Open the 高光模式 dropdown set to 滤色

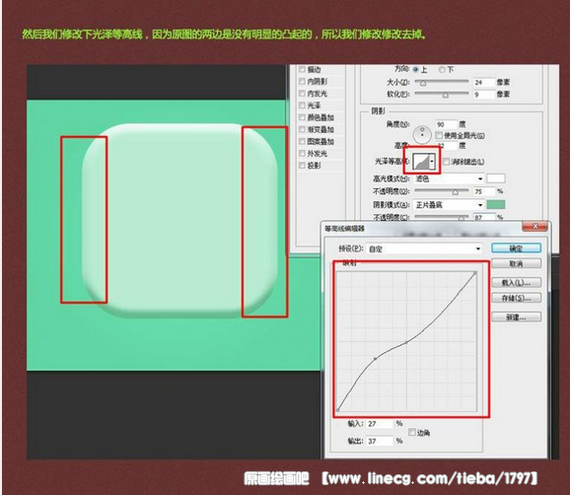tap(449, 178)
